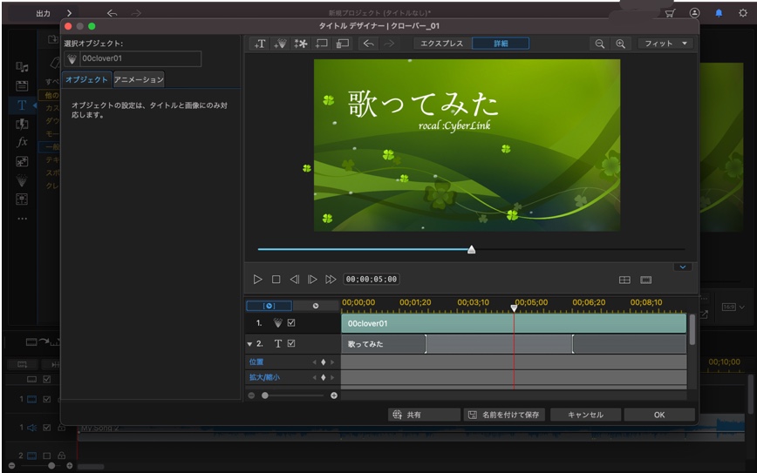
Task: Jump to next frame in preview controls
Action: pos(312,280)
